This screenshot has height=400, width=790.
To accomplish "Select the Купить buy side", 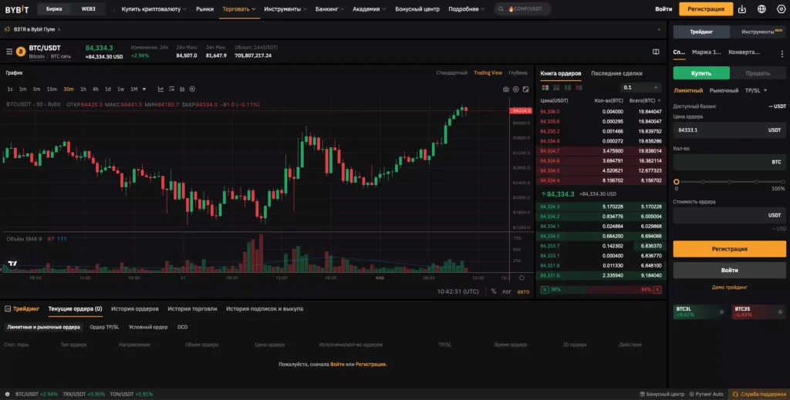I will click(x=701, y=73).
